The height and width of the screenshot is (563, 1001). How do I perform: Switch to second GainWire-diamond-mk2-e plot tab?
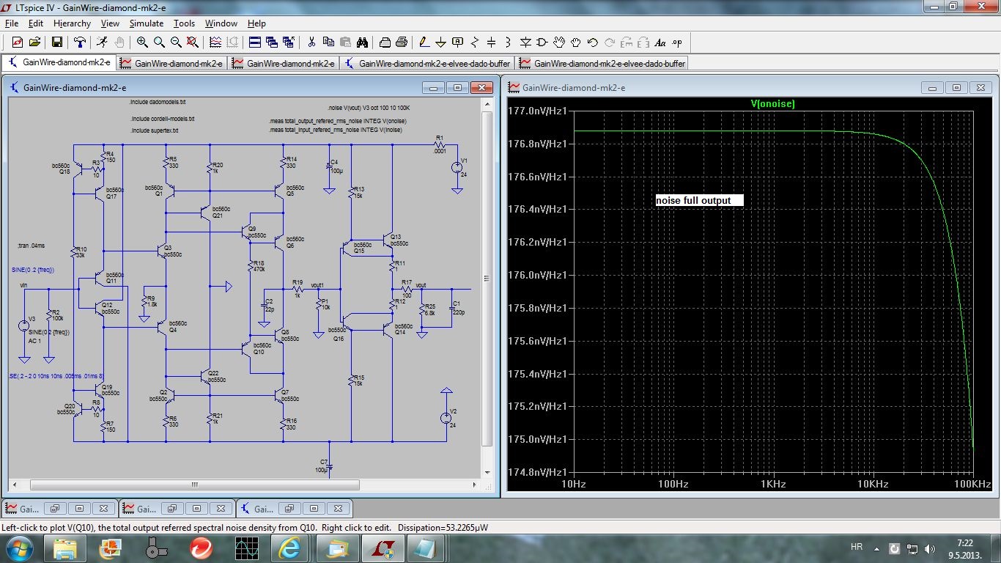pyautogui.click(x=171, y=63)
